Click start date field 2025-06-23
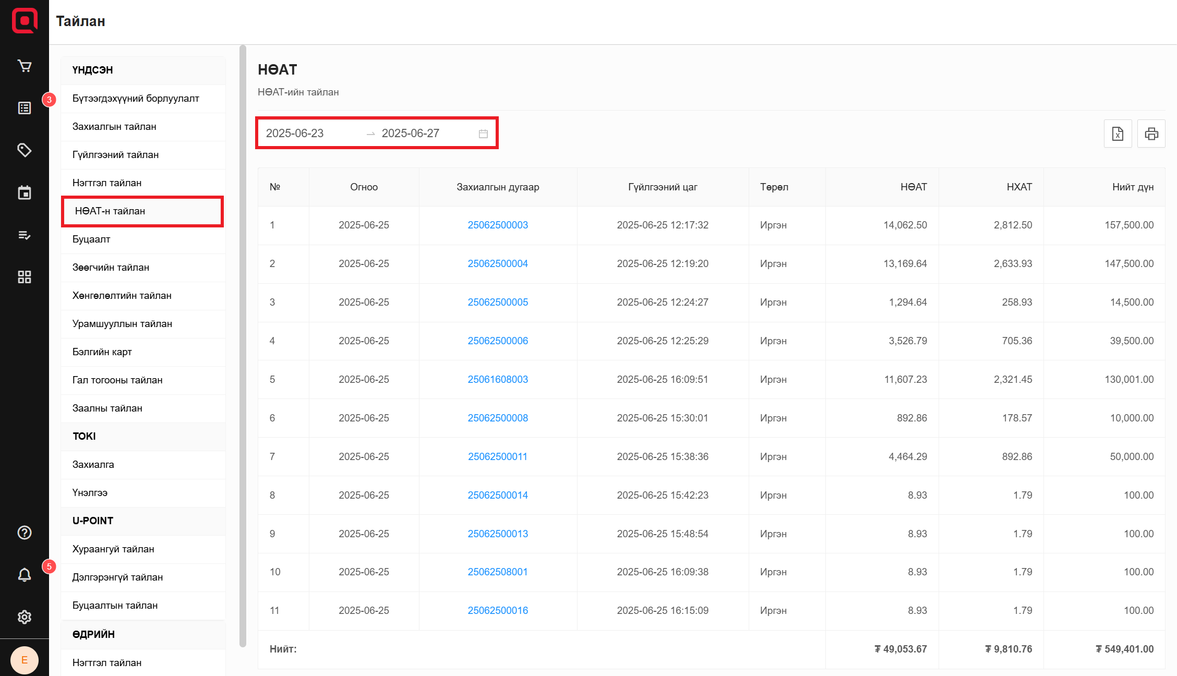This screenshot has height=676, width=1177. [295, 134]
